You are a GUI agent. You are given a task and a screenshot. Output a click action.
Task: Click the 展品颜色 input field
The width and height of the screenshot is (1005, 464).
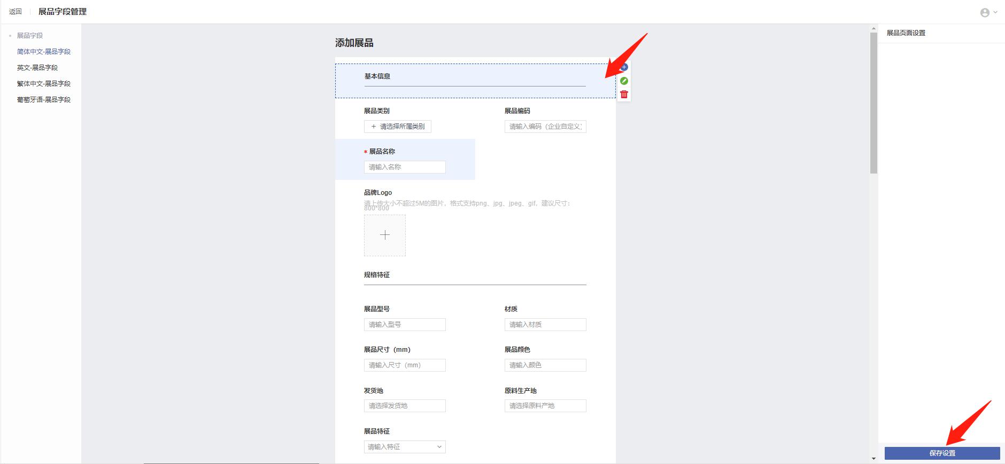(x=545, y=365)
